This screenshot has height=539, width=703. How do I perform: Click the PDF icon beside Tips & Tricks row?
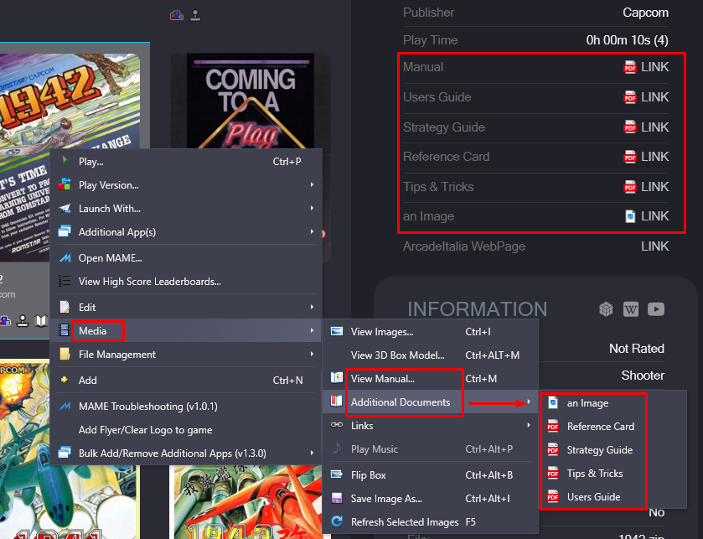click(630, 187)
